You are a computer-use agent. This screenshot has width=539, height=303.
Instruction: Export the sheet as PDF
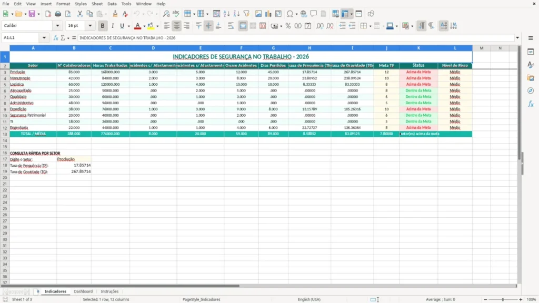point(48,14)
